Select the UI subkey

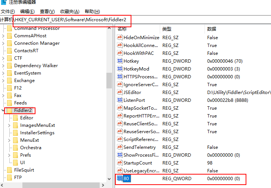[22, 163]
